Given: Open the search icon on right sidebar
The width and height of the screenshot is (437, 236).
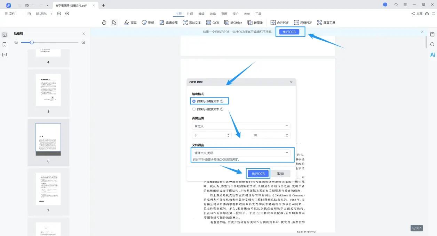Looking at the screenshot, I should click(432, 44).
